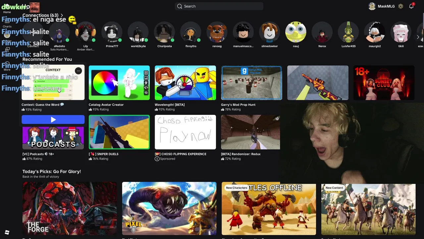Screen dimensions: 424x239
Task: Click "87% Rating" under Podcasts
Action: point(32,159)
